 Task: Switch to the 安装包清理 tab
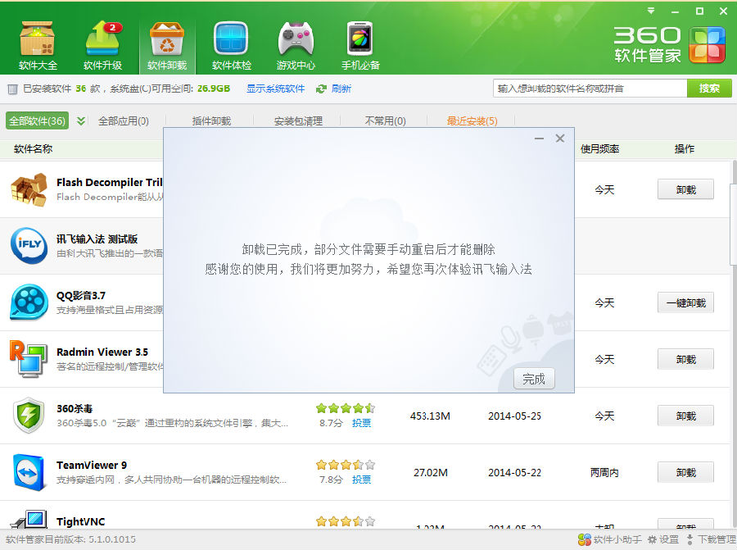click(x=298, y=121)
